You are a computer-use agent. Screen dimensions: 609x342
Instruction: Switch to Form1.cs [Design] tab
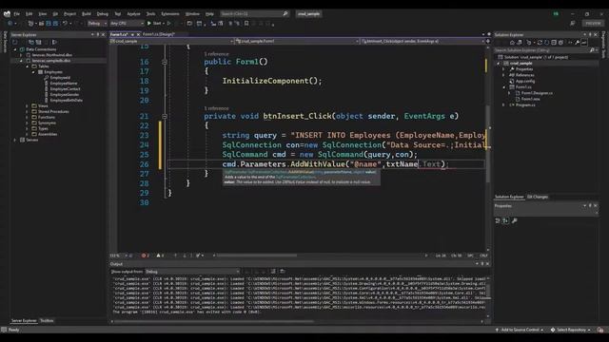tap(159, 34)
